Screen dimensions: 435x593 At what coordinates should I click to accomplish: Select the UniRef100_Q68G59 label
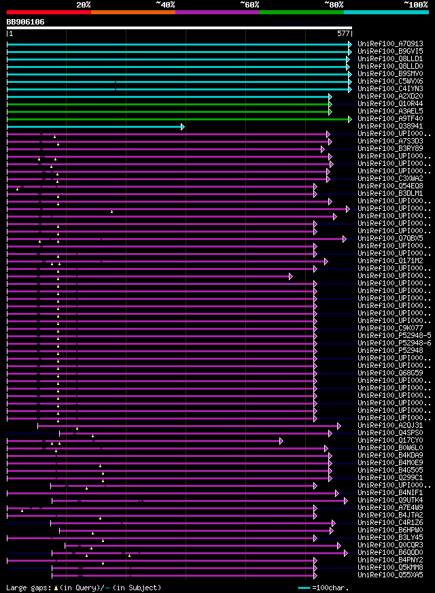pyautogui.click(x=390, y=373)
